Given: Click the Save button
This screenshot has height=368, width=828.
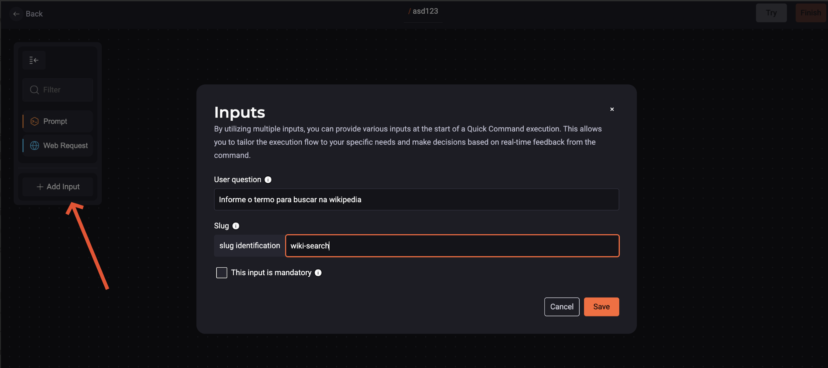Looking at the screenshot, I should [601, 307].
